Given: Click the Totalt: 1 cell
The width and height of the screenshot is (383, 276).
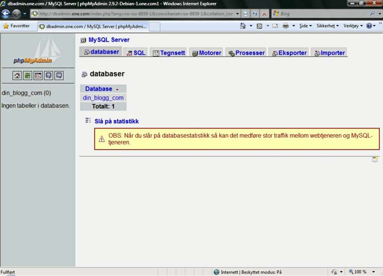Looking at the screenshot, I should coord(103,107).
